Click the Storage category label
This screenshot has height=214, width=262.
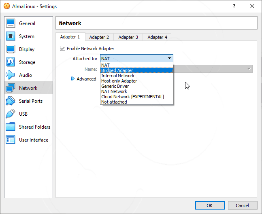pyautogui.click(x=27, y=62)
